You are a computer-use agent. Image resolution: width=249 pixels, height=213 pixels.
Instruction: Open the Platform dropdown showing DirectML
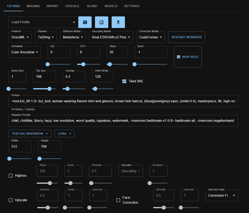[20, 37]
